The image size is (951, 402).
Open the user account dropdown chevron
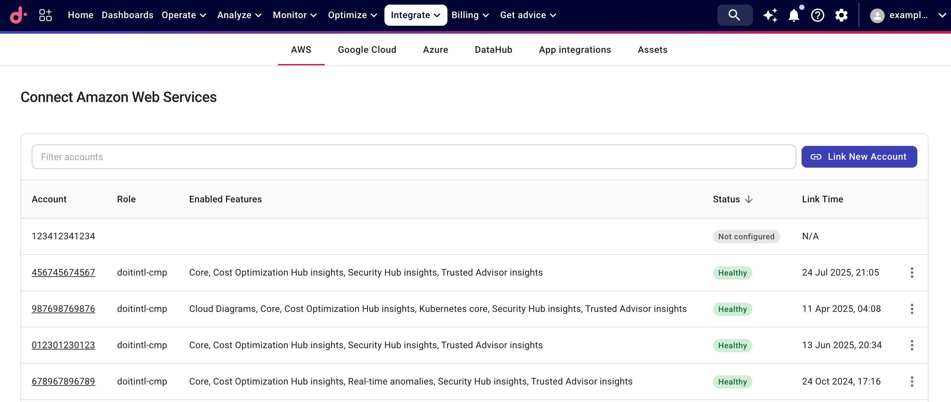click(x=942, y=15)
